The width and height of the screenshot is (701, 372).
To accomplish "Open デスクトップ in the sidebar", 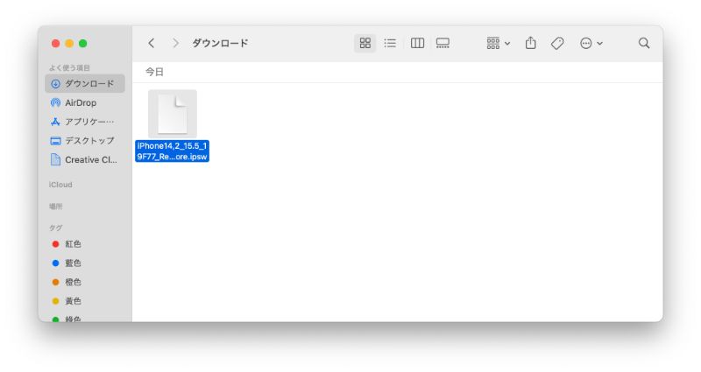I will click(x=85, y=141).
